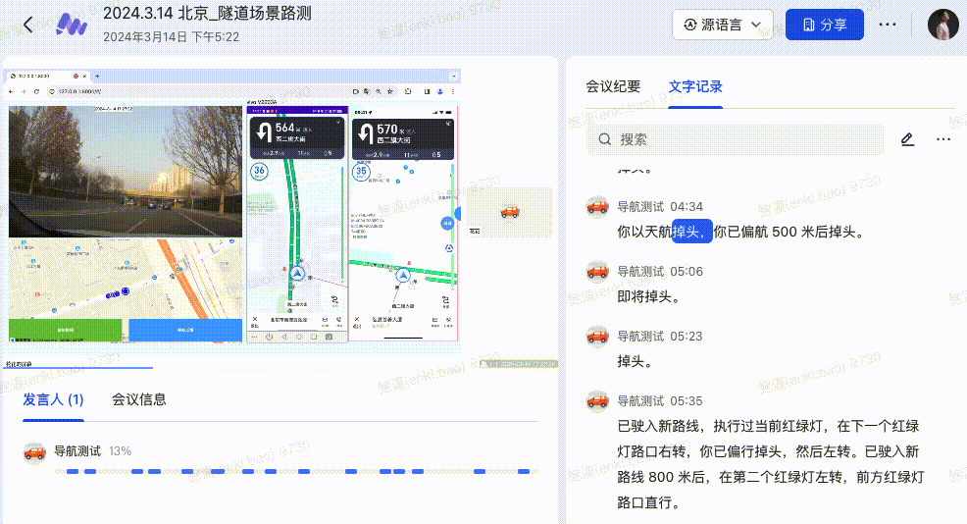The height and width of the screenshot is (524, 967).
Task: Click the dashcam road video thumbnail
Action: coord(126,172)
